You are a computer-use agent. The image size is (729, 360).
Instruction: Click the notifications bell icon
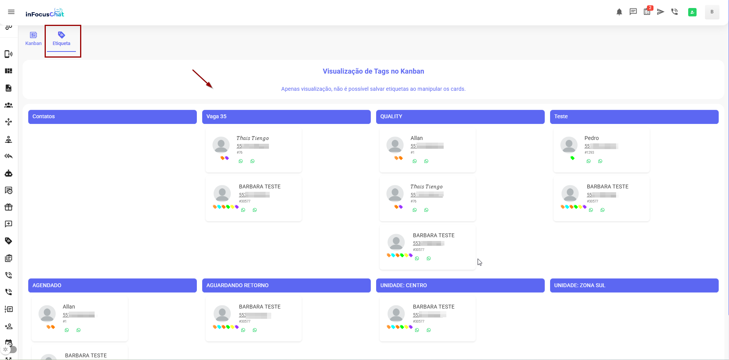point(619,12)
